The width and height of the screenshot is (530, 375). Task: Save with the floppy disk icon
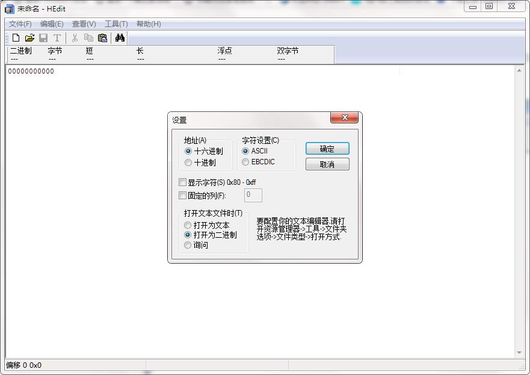43,38
